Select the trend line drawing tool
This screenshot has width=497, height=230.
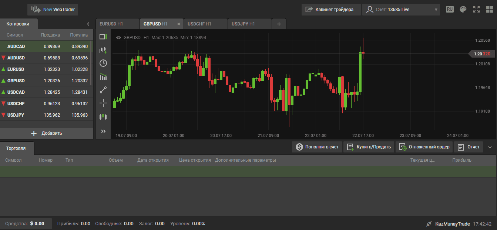coord(103,90)
